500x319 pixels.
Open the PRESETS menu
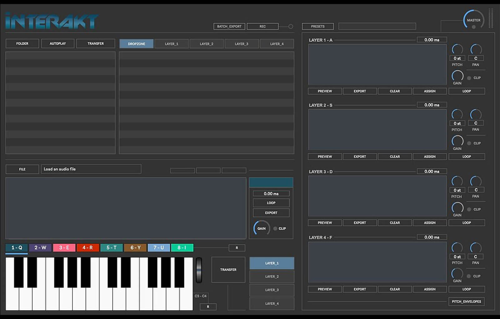click(317, 27)
